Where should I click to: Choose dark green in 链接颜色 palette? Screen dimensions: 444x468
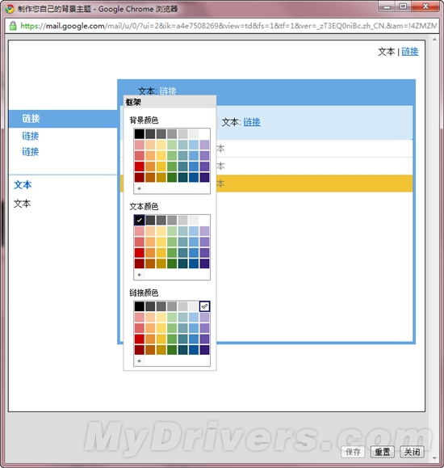pyautogui.click(x=172, y=350)
